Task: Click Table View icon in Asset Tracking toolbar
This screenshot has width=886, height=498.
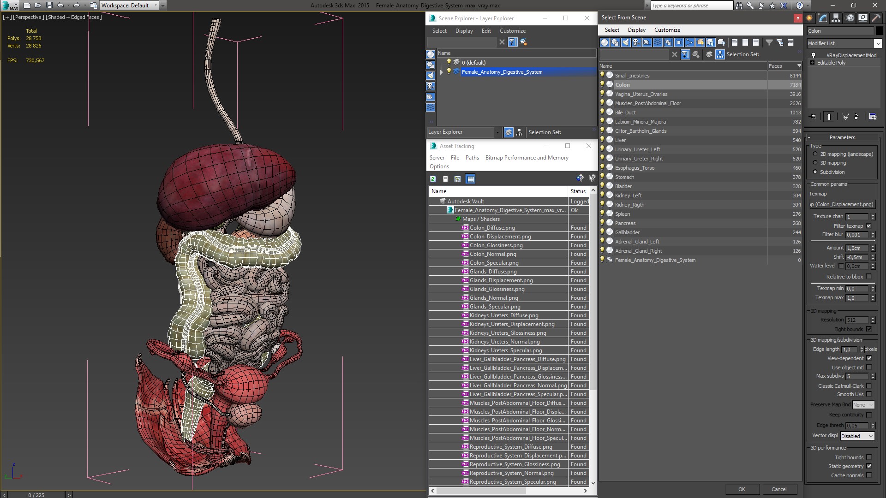Action: click(470, 179)
